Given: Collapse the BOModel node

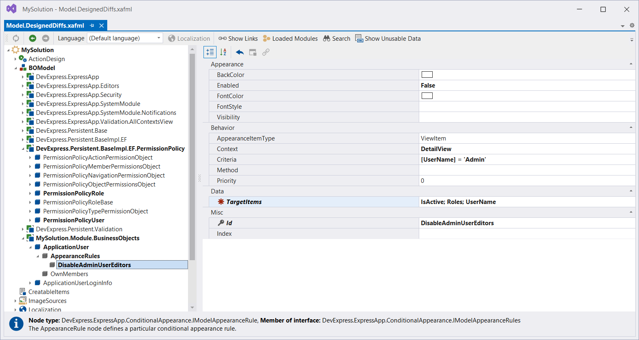Looking at the screenshot, I should click(x=15, y=68).
